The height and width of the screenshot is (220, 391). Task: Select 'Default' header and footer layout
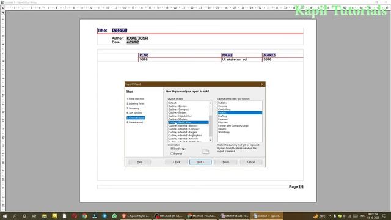[x=240, y=112]
